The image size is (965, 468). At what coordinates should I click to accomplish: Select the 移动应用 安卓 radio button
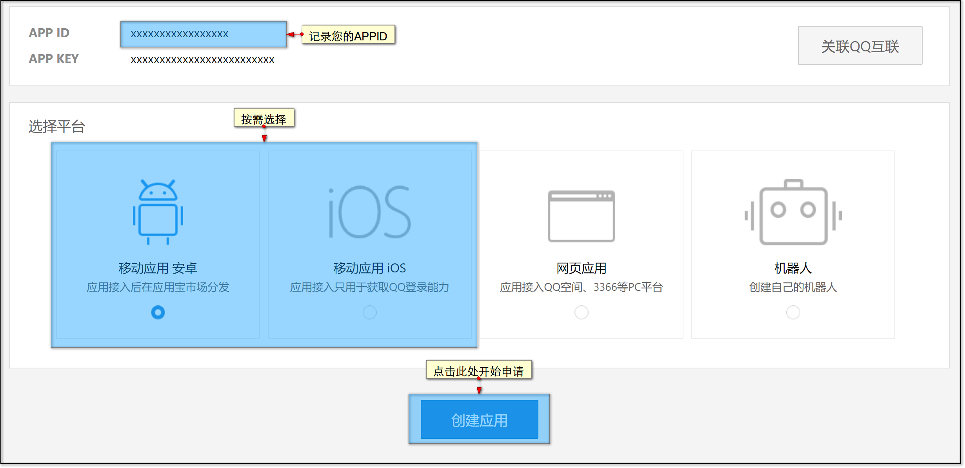158,312
